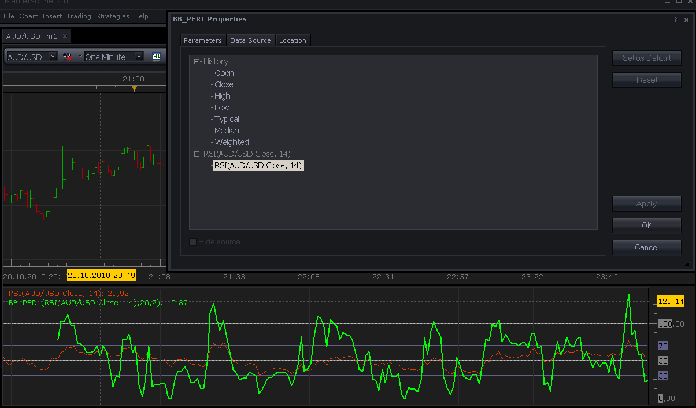Click the orange time ruler marker
The width and height of the screenshot is (696, 408).
tap(134, 88)
